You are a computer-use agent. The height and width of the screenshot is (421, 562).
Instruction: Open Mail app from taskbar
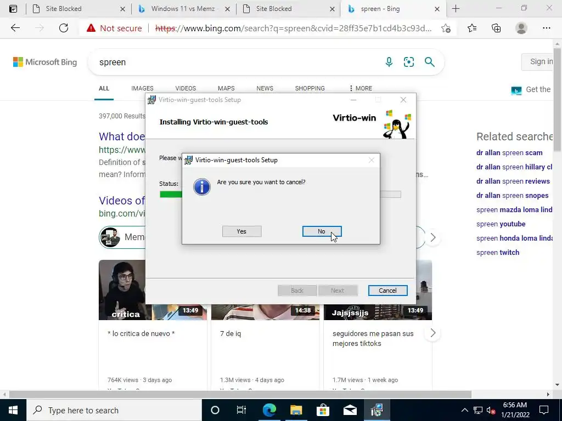tap(350, 410)
